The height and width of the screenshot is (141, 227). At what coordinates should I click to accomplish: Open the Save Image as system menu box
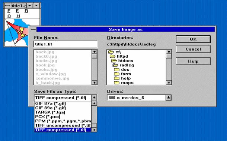(x=33, y=29)
